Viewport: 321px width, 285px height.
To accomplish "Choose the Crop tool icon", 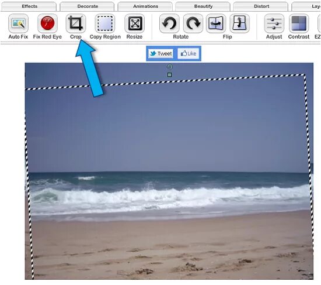I will tap(76, 23).
